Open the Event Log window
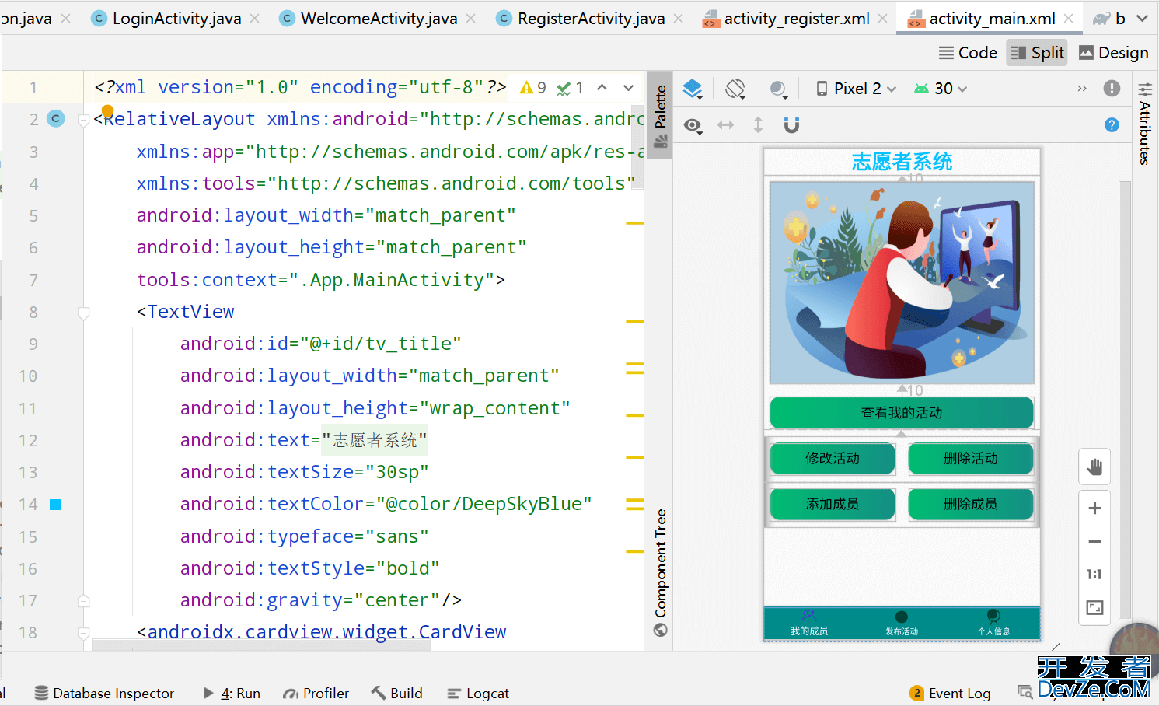 click(x=950, y=693)
